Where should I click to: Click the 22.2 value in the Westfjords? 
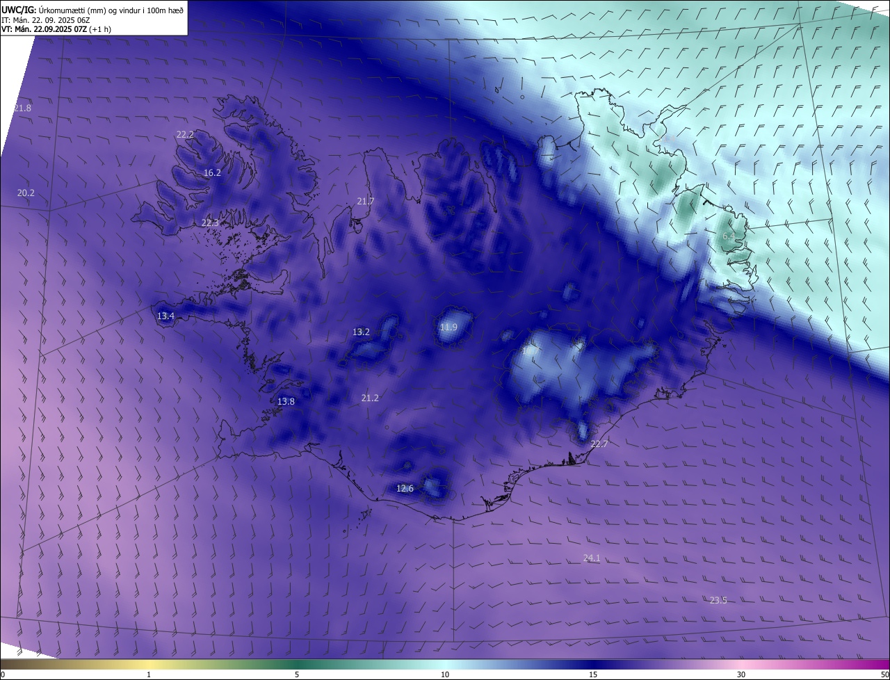(x=185, y=135)
